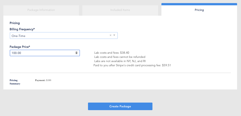Switch to the Package Information tab
Viewport: 241px width, 116px height.
pyautogui.click(x=41, y=10)
